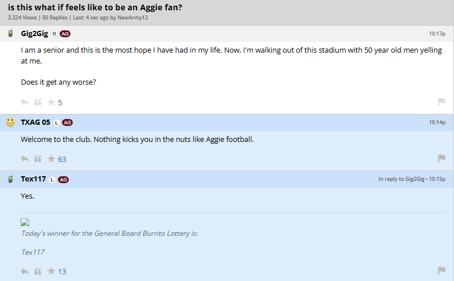Click the smiley avatar beside TXAG 05
The image size is (454, 281).
[10, 122]
